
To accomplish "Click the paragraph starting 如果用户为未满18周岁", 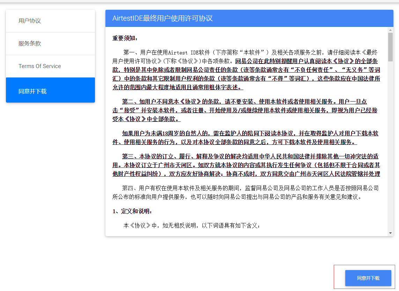I will [x=245, y=137].
